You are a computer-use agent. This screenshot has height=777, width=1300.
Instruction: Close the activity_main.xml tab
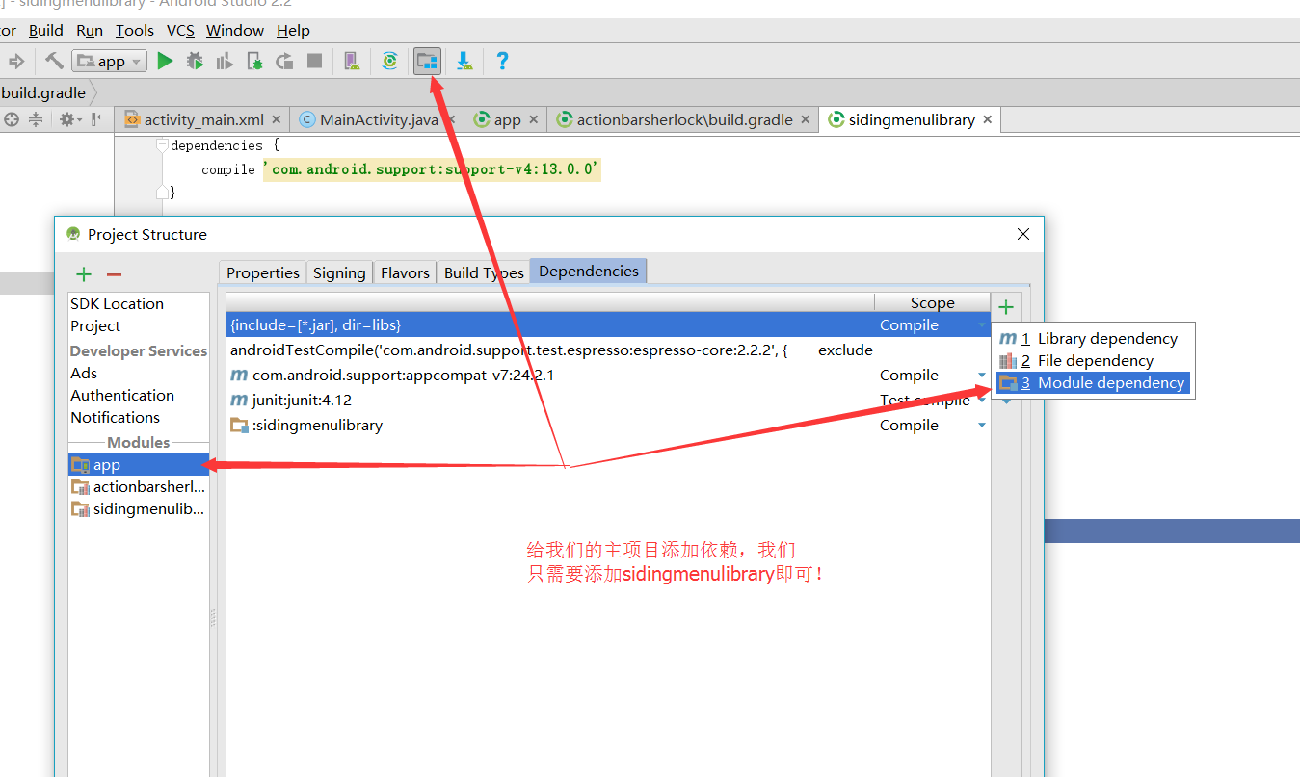click(277, 119)
